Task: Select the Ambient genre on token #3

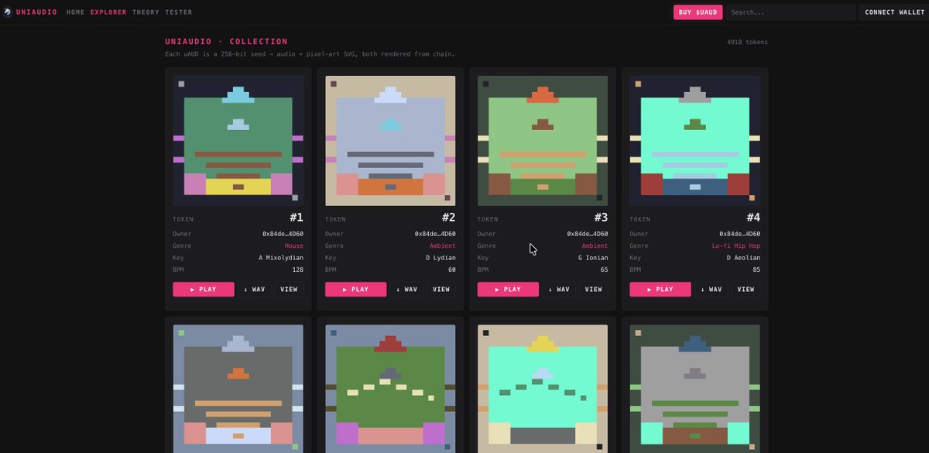Action: (x=595, y=245)
